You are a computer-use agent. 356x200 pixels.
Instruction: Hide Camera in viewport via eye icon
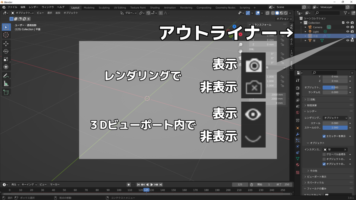348,27
